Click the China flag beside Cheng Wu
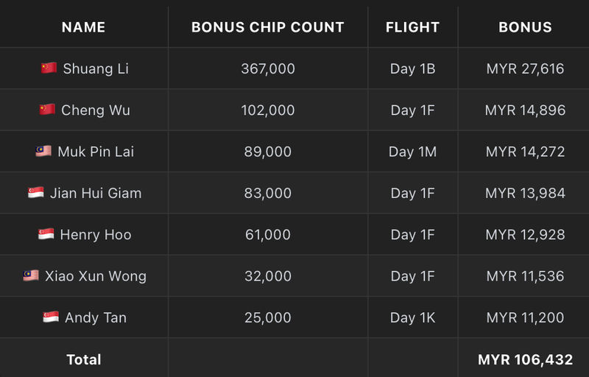 pos(47,110)
